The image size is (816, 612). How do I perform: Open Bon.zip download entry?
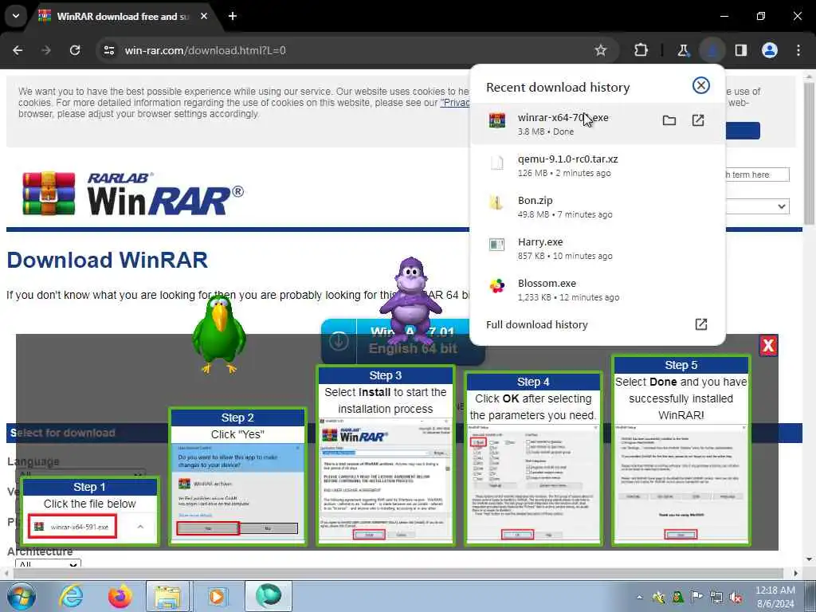click(x=598, y=206)
